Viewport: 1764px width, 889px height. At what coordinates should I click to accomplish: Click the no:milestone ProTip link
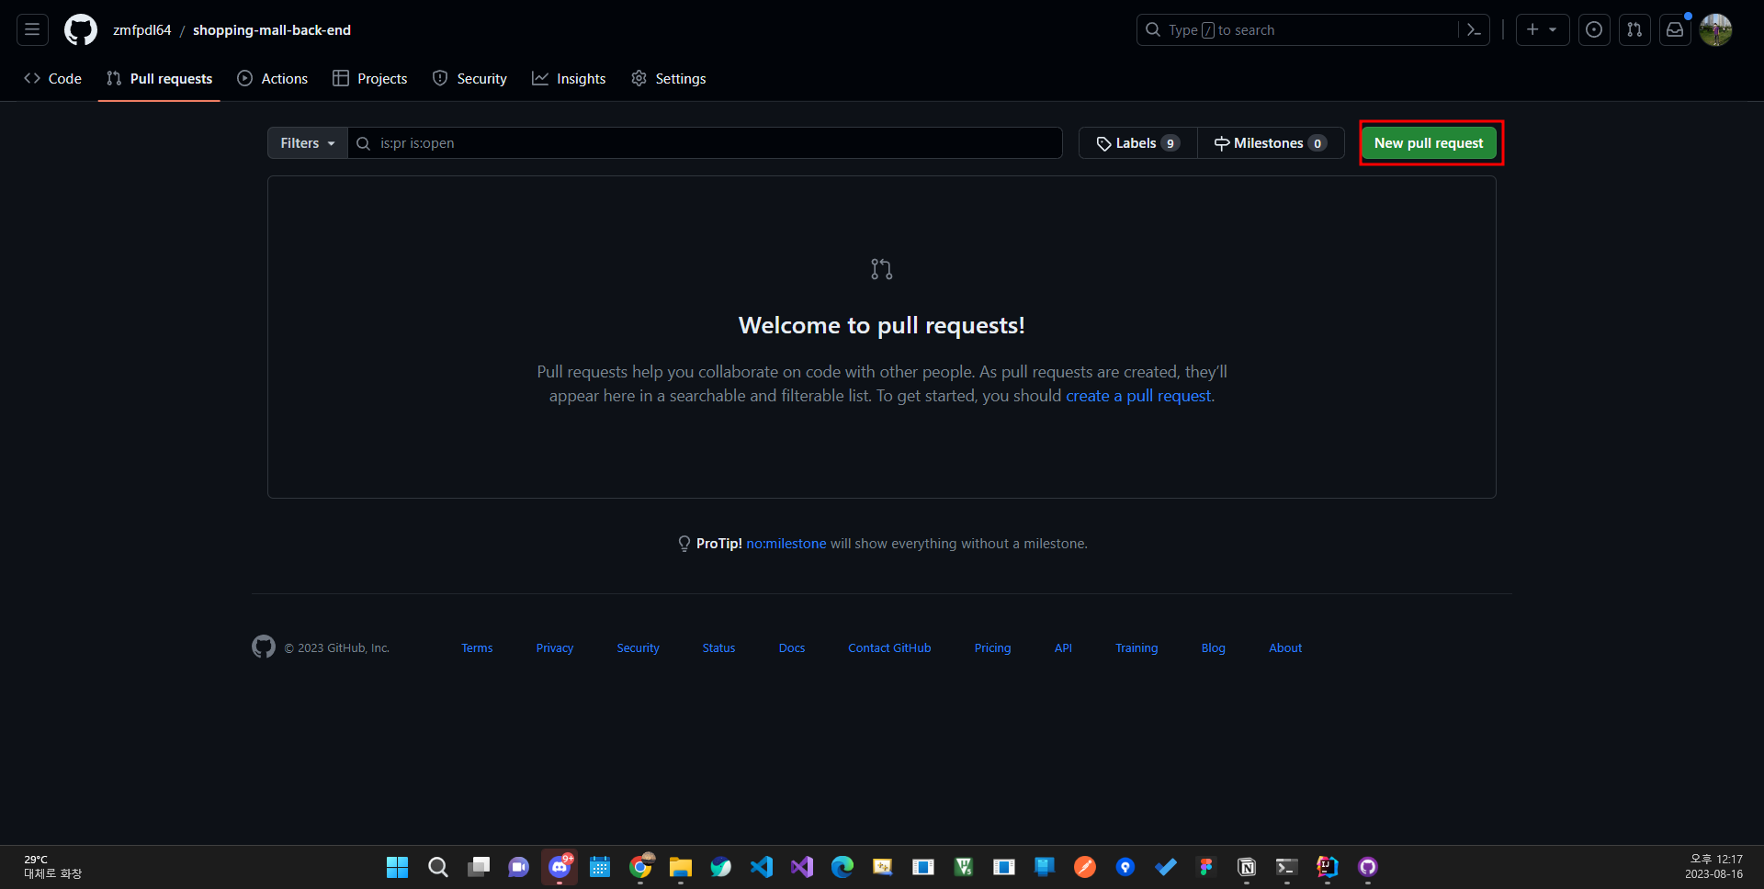[786, 544]
